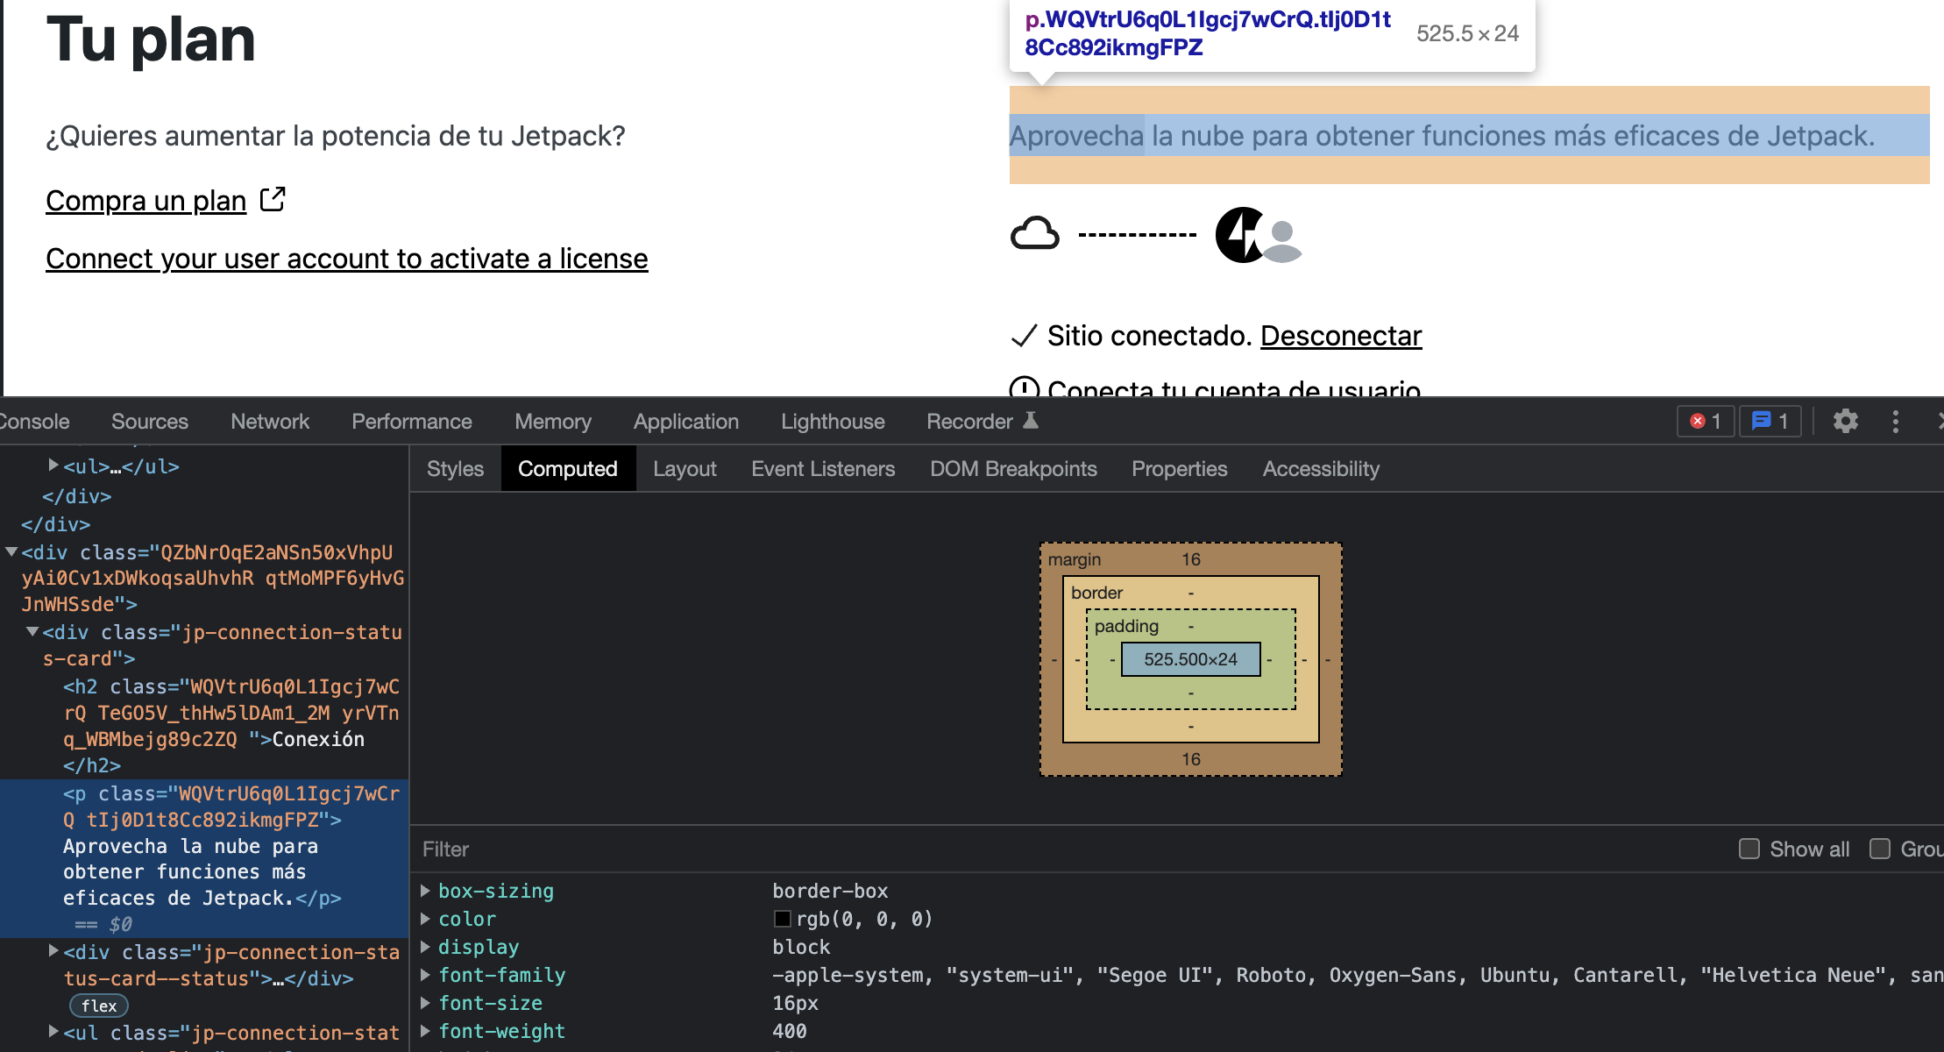The image size is (1944, 1052).
Task: Click the black color swatch for rgb(0, 0, 0)
Action: click(x=783, y=919)
